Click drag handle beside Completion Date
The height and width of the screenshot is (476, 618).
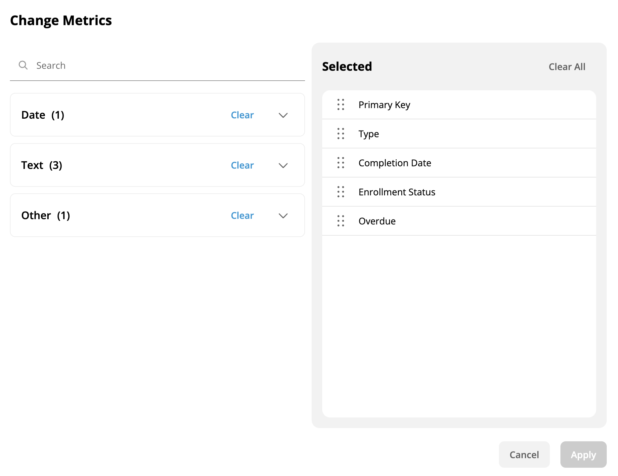340,163
